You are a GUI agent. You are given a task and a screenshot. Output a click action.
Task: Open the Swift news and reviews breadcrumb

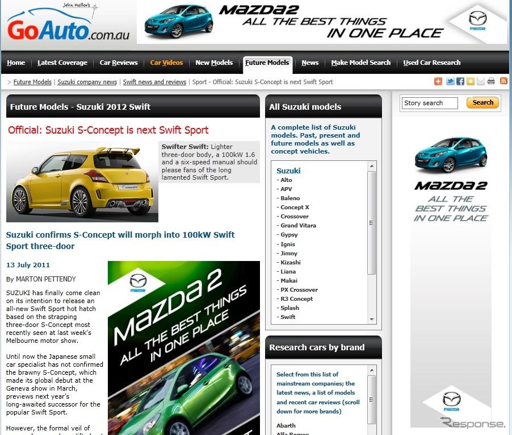(154, 82)
